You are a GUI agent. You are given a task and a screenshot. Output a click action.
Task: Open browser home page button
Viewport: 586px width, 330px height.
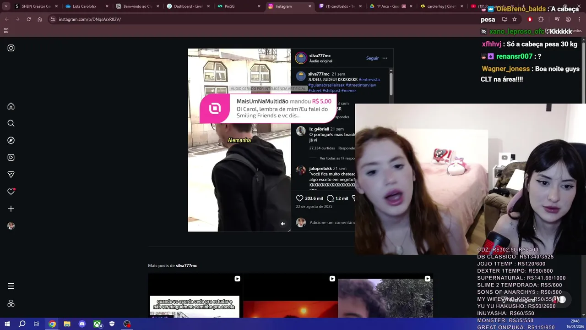39,19
